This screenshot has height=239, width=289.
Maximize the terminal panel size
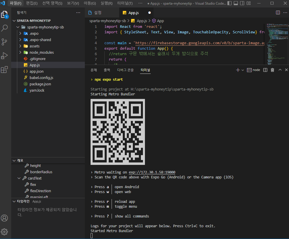[280, 70]
